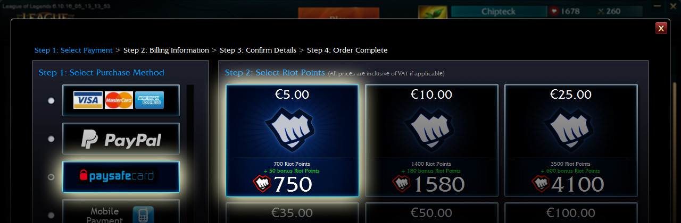Select the PayPal radio button
This screenshot has width=681, height=223.
pyautogui.click(x=51, y=139)
